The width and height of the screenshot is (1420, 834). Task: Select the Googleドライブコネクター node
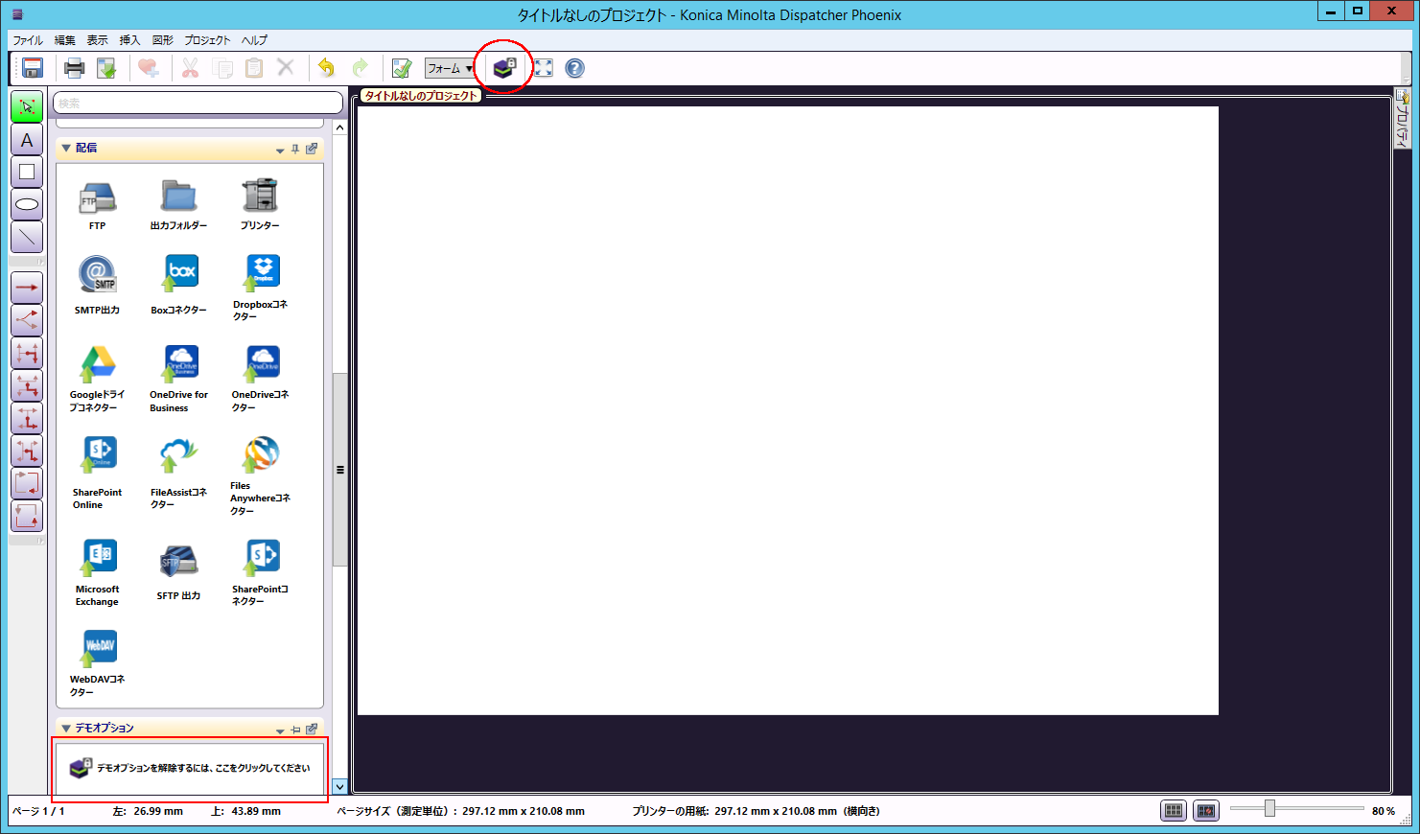click(x=97, y=380)
